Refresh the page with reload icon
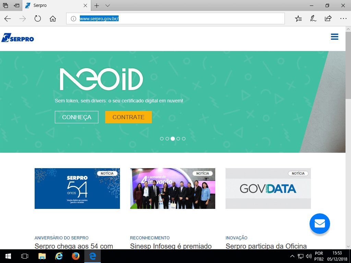This screenshot has height=263, width=351. (38, 19)
